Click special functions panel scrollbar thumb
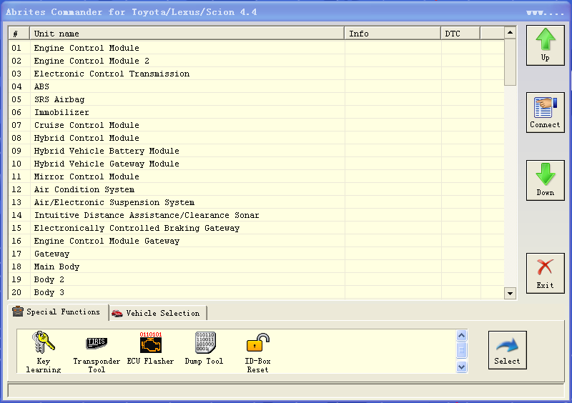This screenshot has width=572, height=403. coord(461,351)
